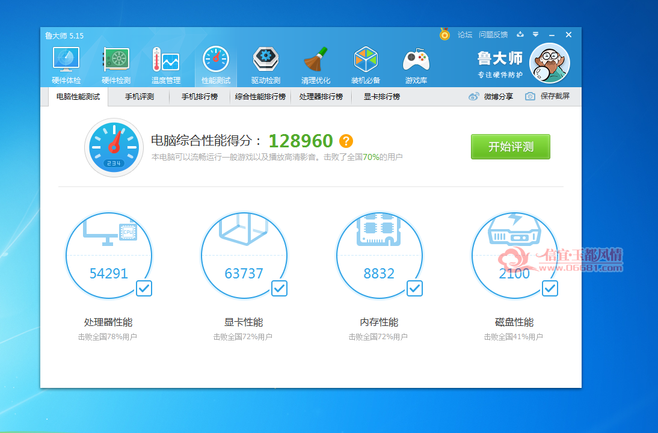Switch to the 手机评测 tab
The image size is (658, 433).
point(140,96)
